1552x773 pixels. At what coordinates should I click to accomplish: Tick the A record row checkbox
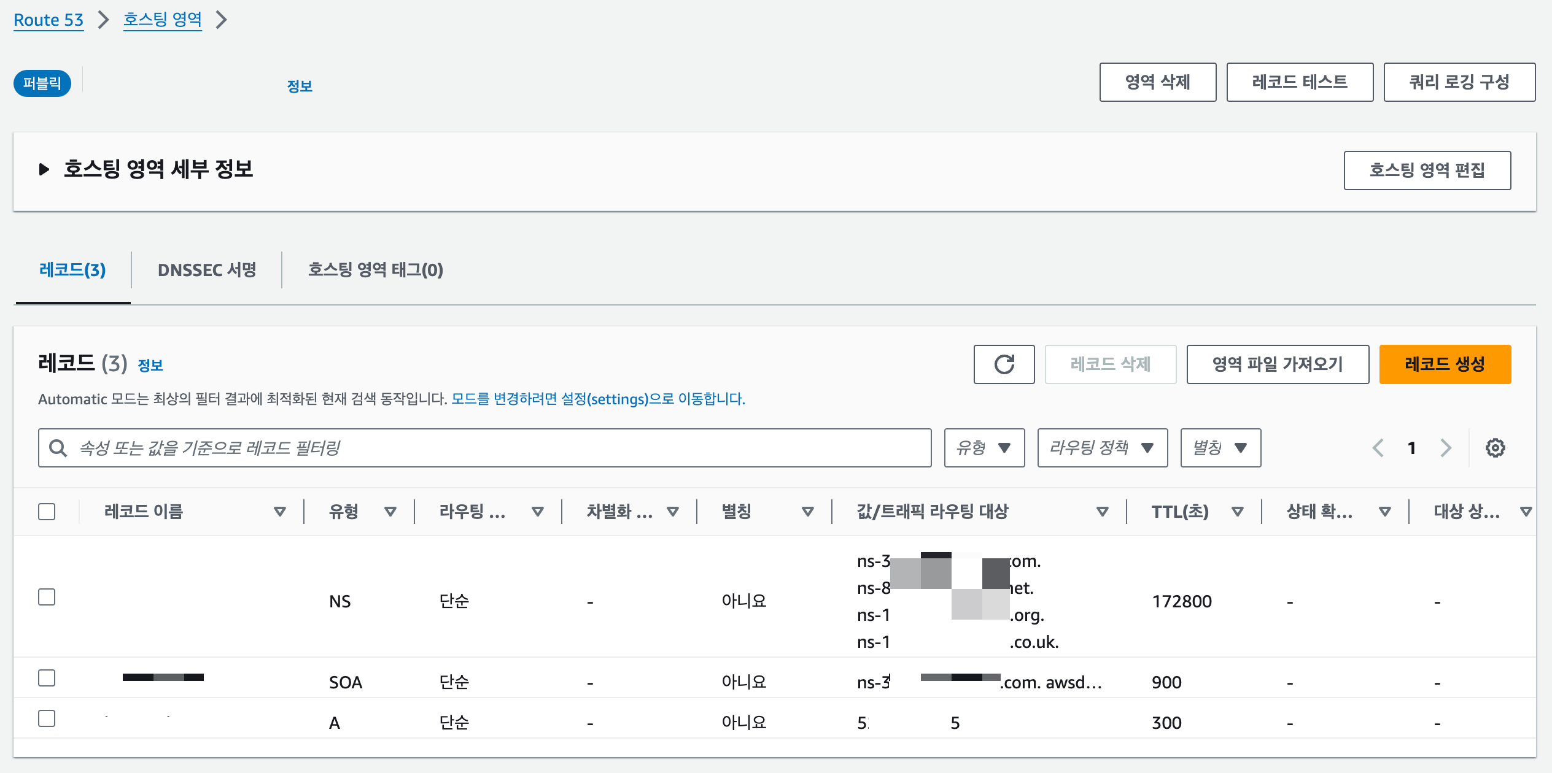coord(47,718)
